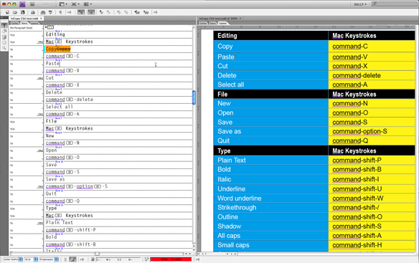Open the Arrange Documents dropdown
This screenshot has height=263, width=419.
[x=88, y=4]
